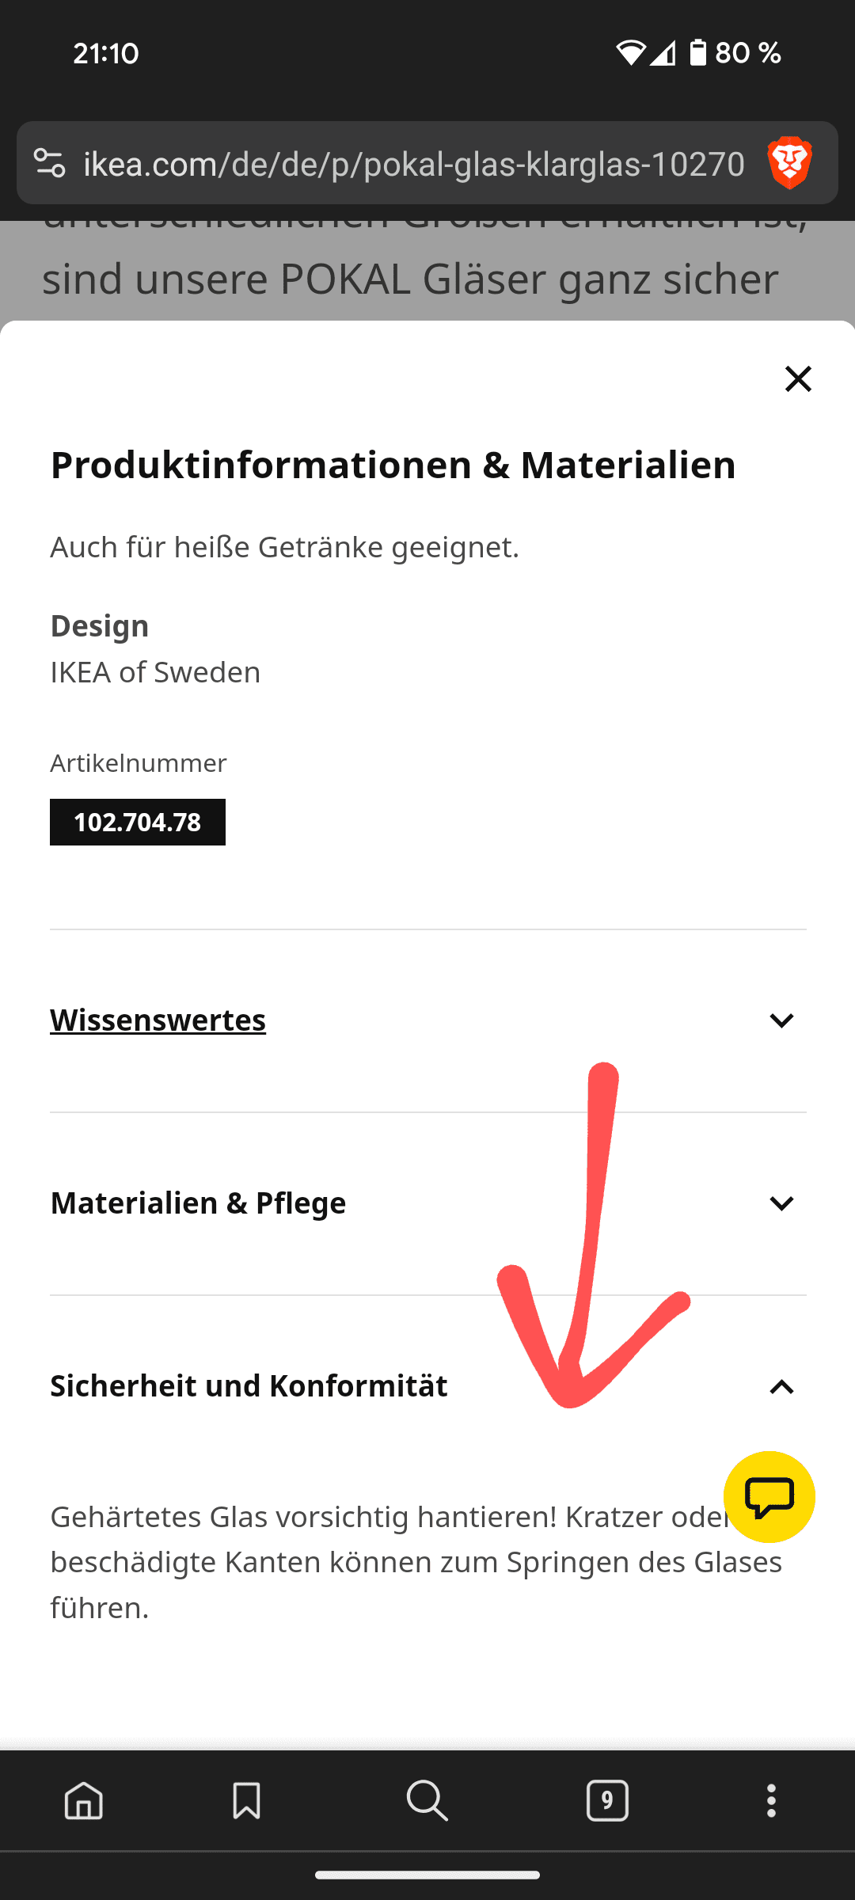Open the bookmarks icon
Screen dimensions: 855x1900
tap(246, 1801)
